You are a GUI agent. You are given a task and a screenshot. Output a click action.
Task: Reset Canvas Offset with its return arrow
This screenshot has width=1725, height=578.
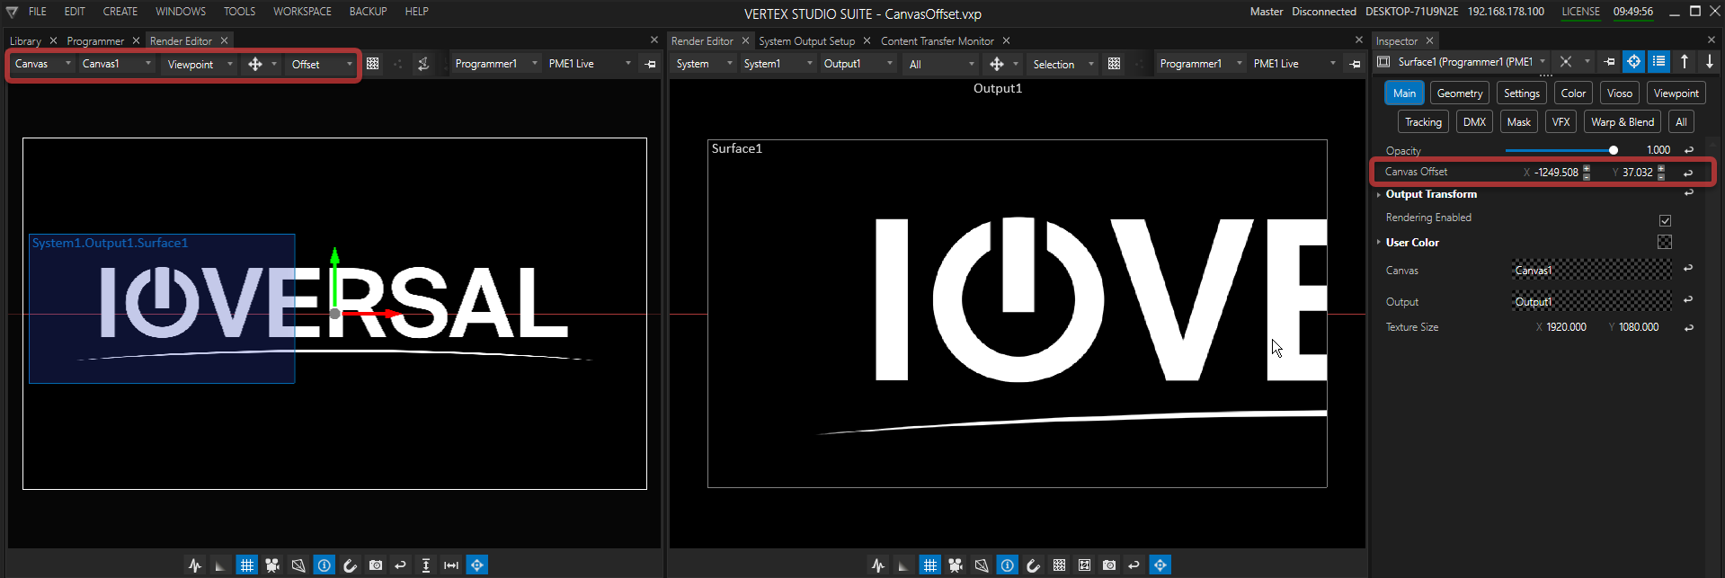coord(1688,173)
